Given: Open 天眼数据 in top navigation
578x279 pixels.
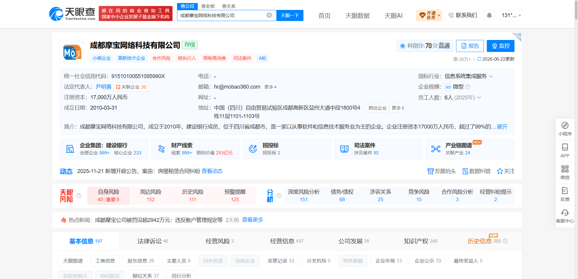Looking at the screenshot, I should tap(357, 16).
